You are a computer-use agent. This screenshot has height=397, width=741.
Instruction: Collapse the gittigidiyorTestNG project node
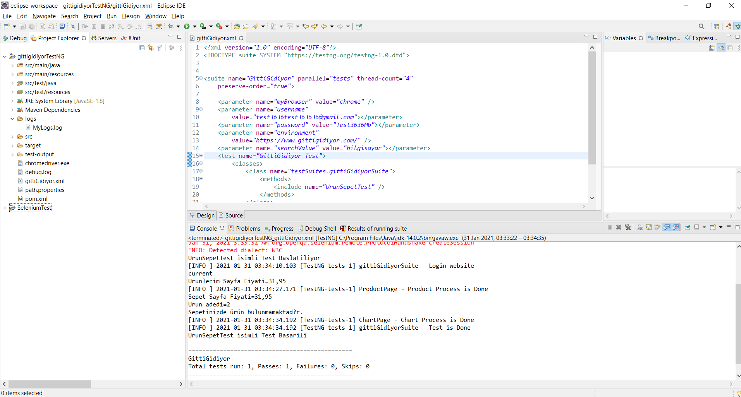pyautogui.click(x=5, y=56)
